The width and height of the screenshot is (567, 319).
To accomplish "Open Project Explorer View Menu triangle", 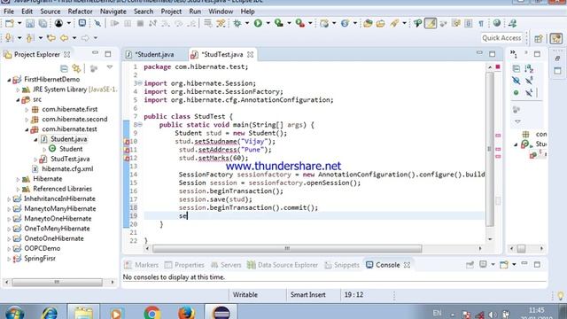I will tap(110, 67).
